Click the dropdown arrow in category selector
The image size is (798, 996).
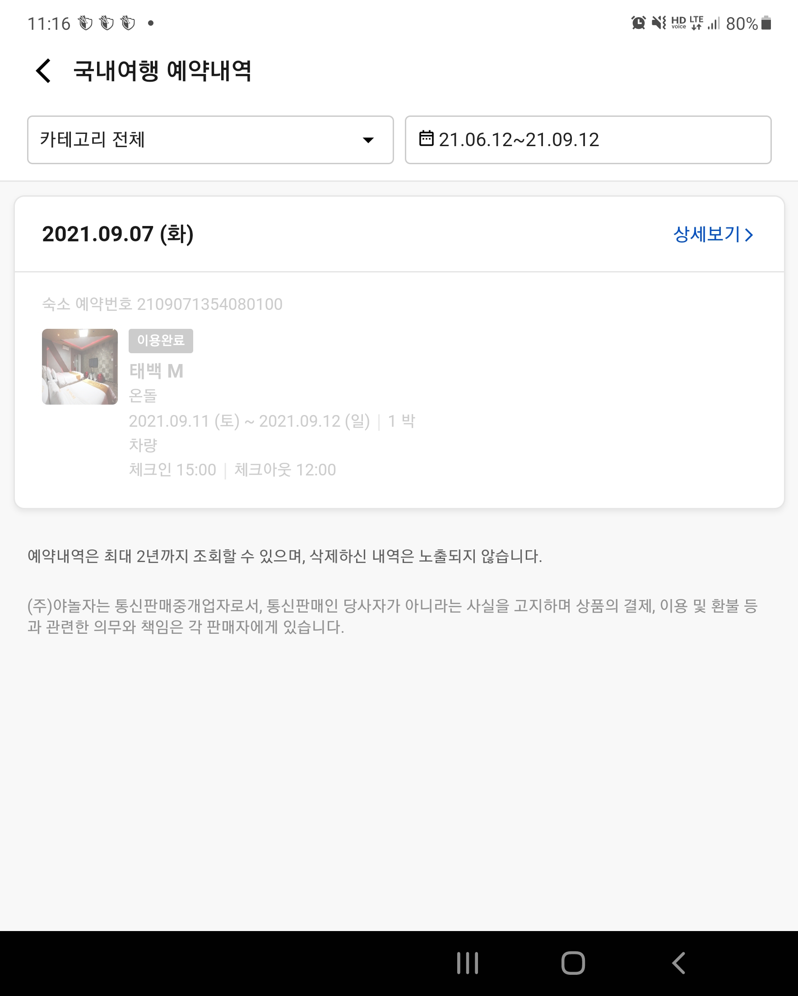(x=368, y=140)
